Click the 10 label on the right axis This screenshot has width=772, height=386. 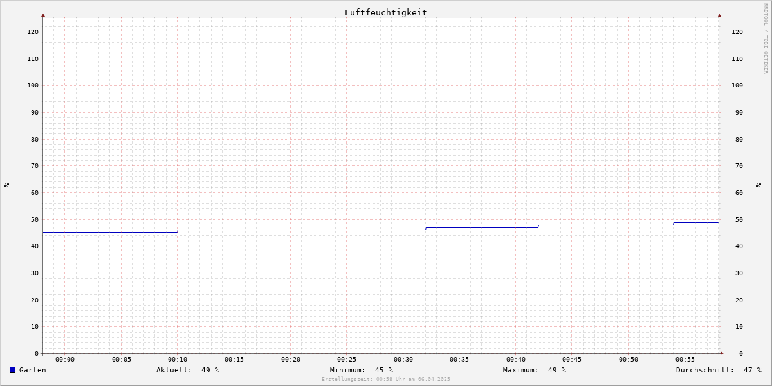[x=739, y=327]
